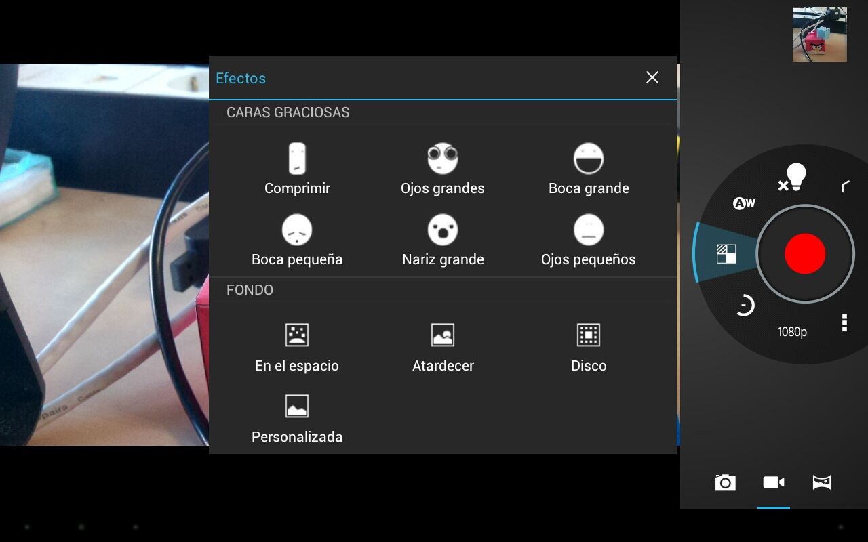Select the Boca pequeña effect
The width and height of the screenshot is (868, 542).
pos(297,241)
